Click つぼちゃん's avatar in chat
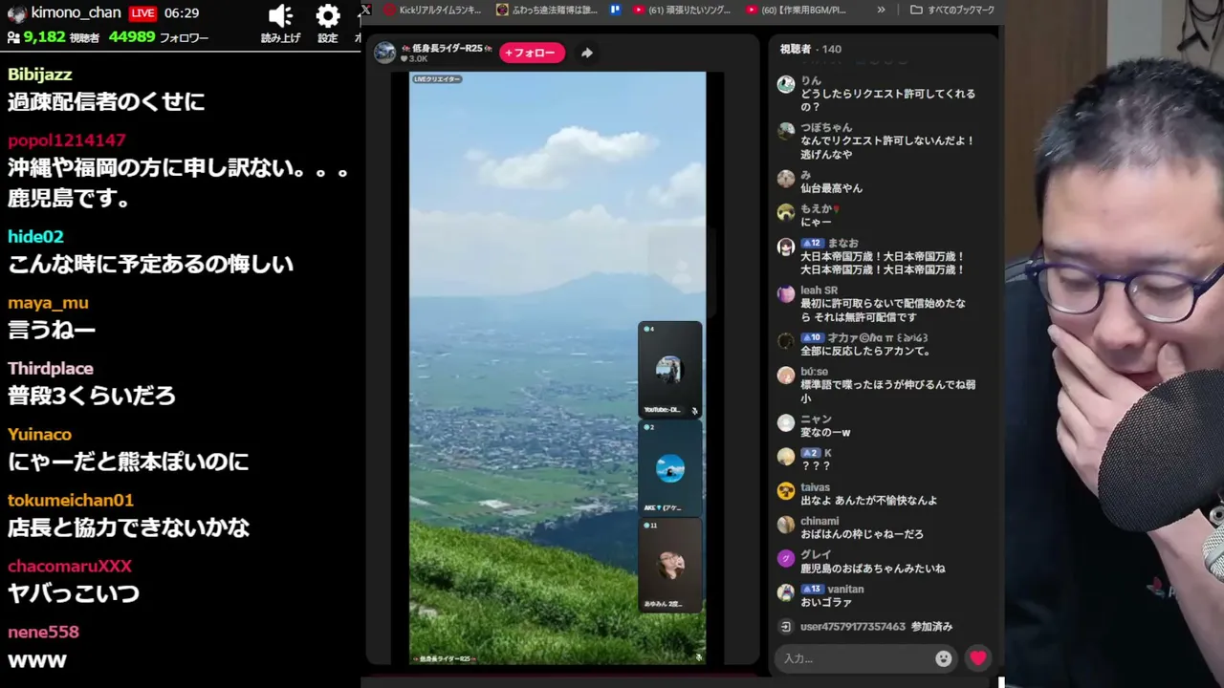 [786, 131]
